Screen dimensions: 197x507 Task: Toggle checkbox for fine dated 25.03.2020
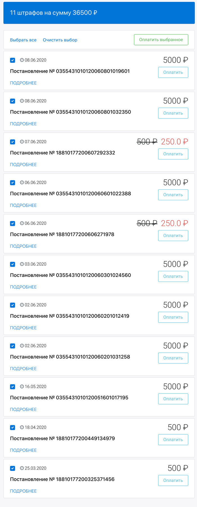[13, 468]
